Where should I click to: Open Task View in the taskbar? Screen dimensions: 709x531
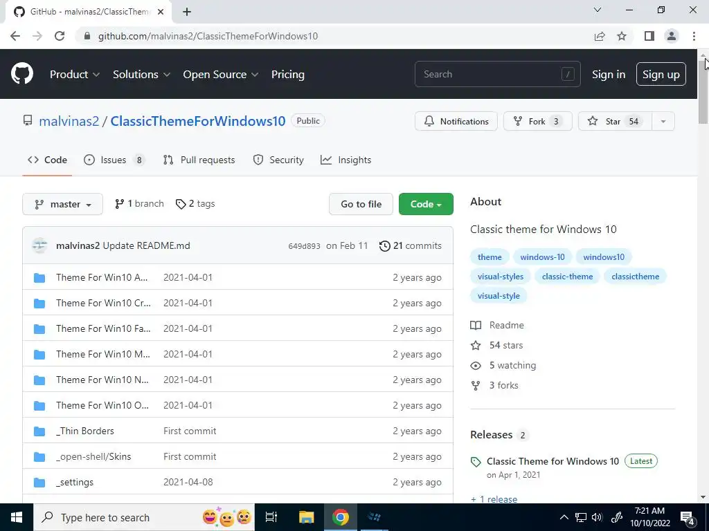point(271,517)
